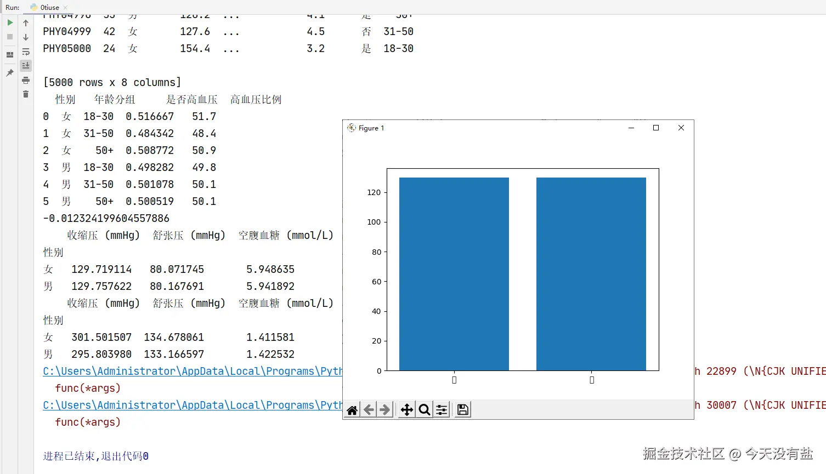
Task: Click the left blue bar in chart
Action: [x=454, y=274]
